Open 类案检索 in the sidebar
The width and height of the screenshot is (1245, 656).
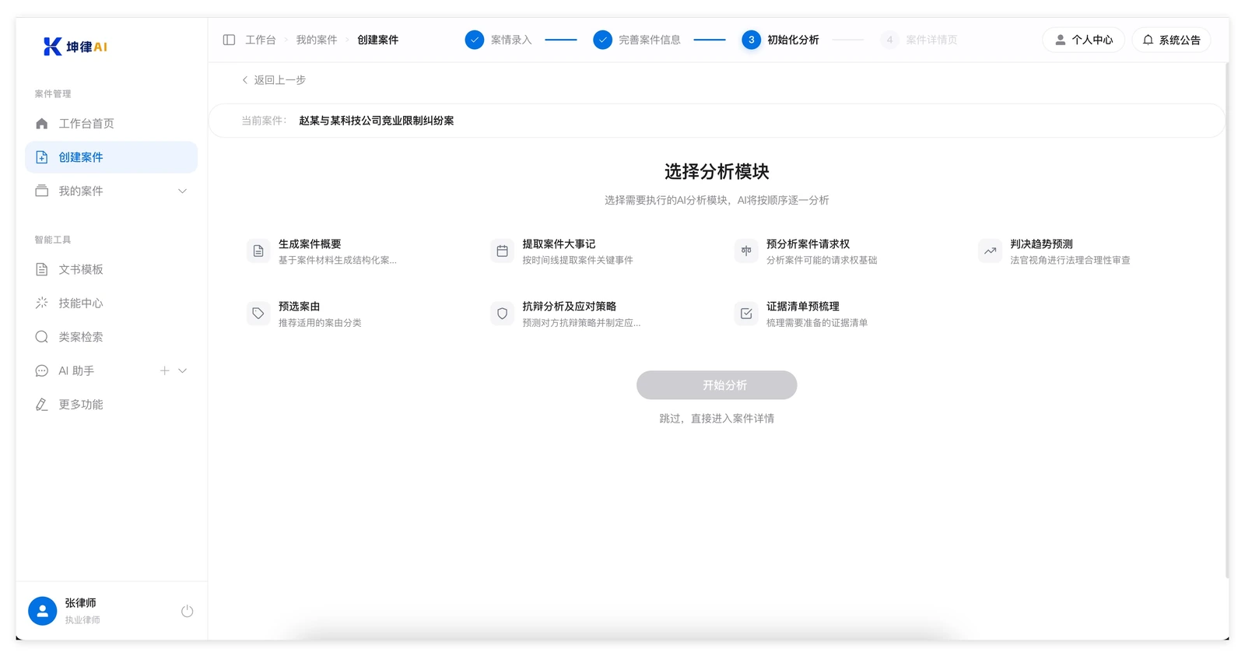[111, 337]
